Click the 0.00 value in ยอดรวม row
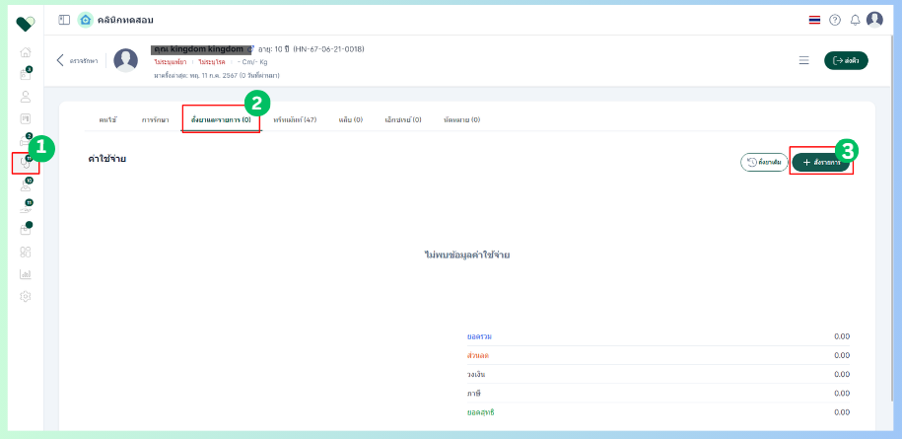 coord(842,336)
